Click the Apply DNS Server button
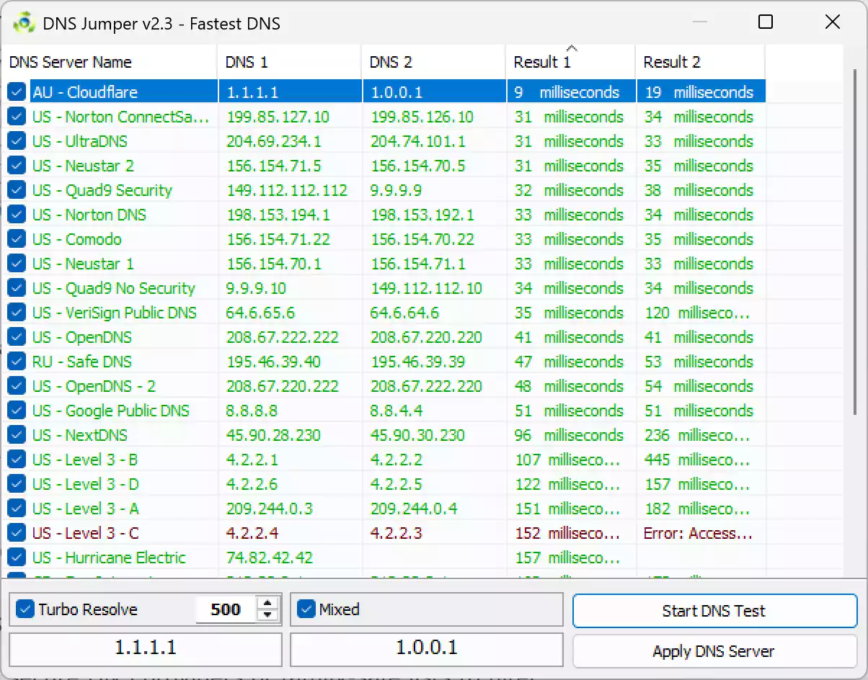The width and height of the screenshot is (868, 680). 714,651
